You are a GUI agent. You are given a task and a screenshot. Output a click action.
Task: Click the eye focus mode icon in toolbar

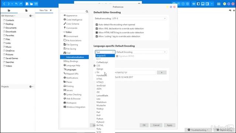point(194,4)
